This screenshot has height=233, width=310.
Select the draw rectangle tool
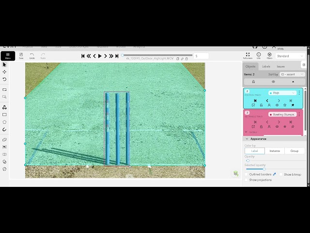(4, 115)
